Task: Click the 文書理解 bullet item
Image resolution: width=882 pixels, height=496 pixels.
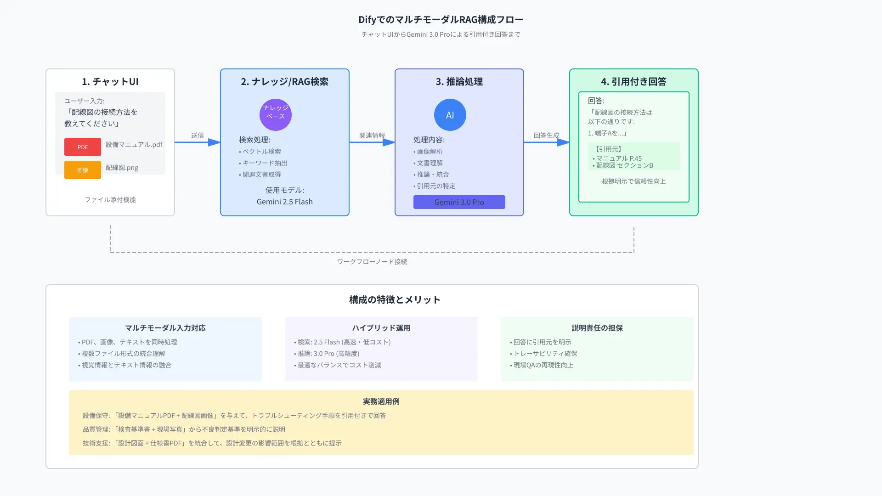Action: click(428, 163)
